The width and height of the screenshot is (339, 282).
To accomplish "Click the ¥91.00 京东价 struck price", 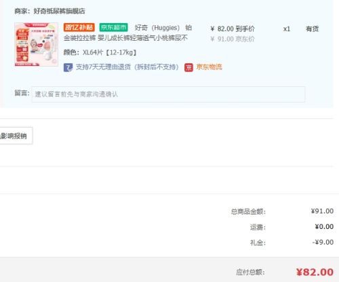I will (233, 39).
